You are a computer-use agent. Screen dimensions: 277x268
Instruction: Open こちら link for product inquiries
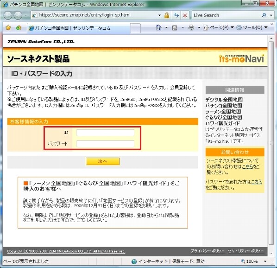coord(248,166)
